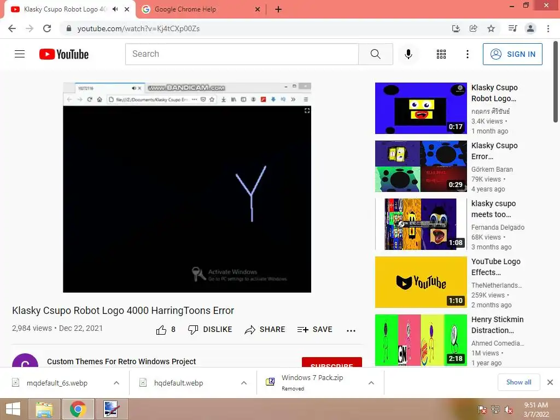Click the network tray icon
Image resolution: width=560 pixels, height=420 pixels.
pos(495,409)
